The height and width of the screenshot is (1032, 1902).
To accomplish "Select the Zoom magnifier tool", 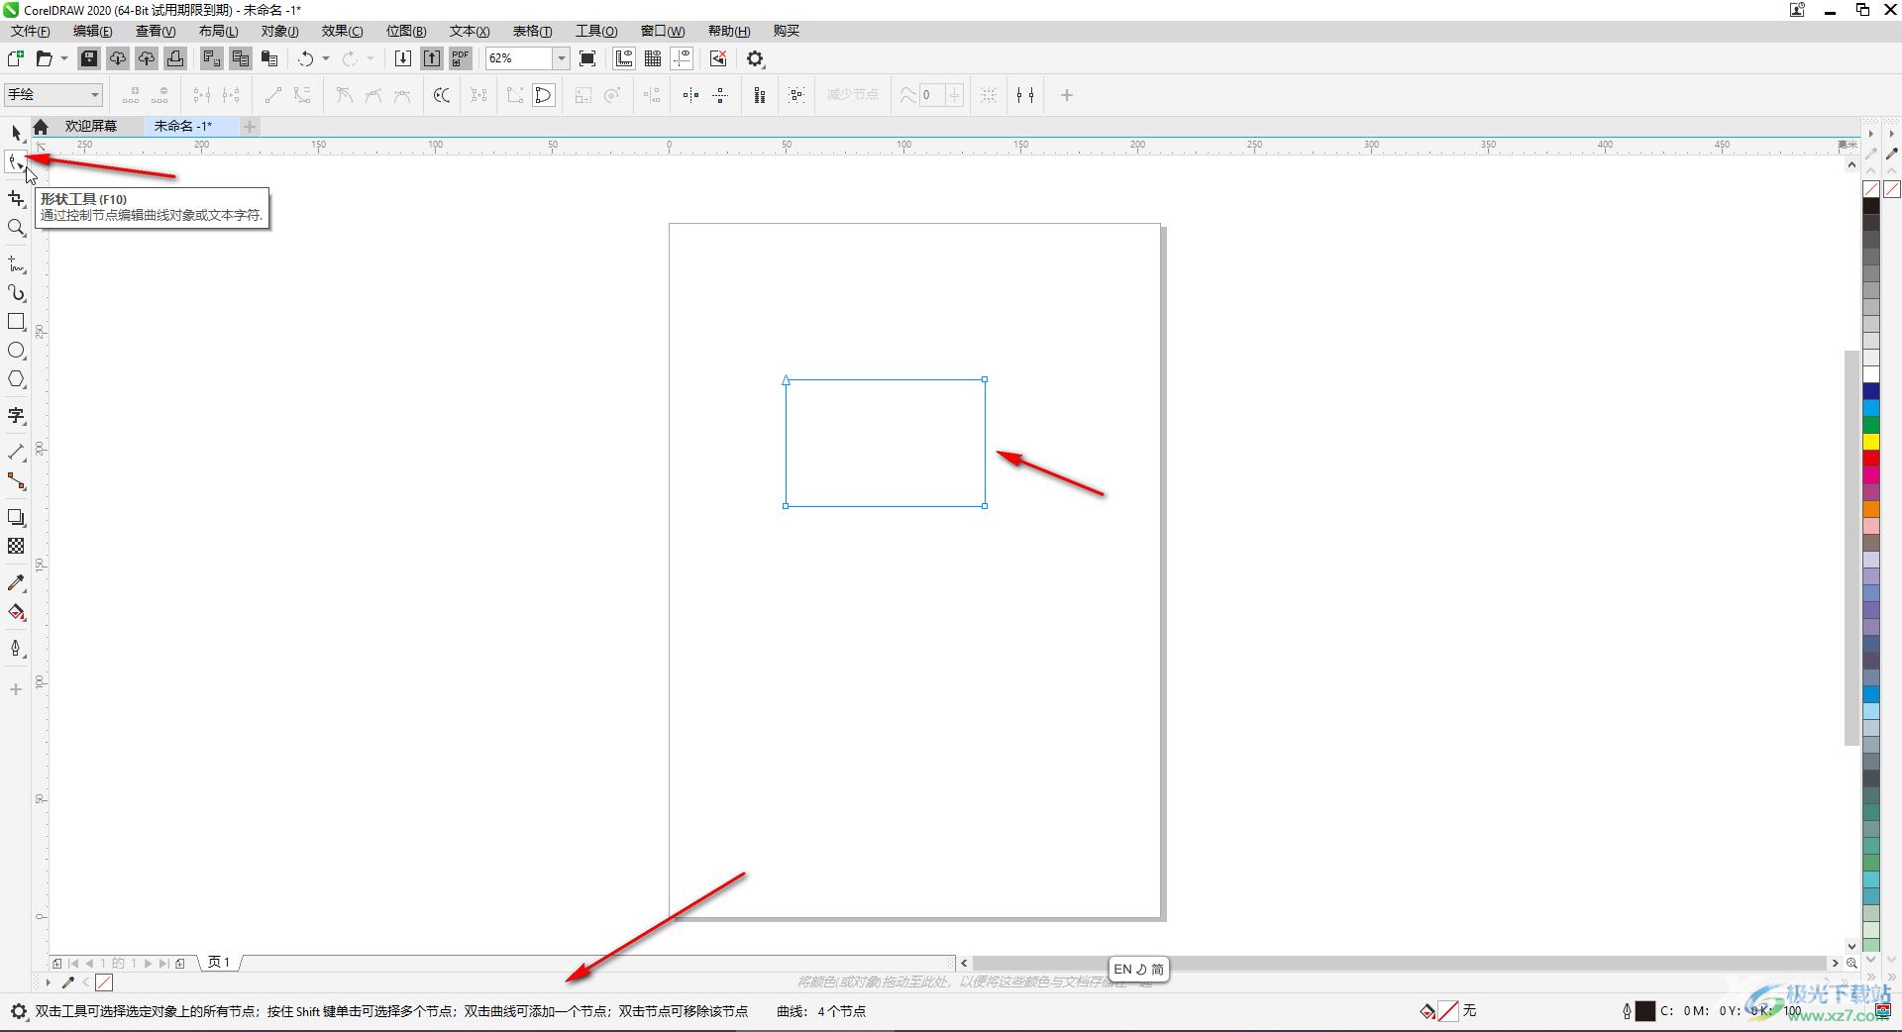I will click(16, 228).
